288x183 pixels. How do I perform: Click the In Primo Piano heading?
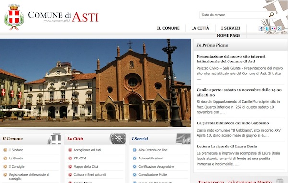coord(212,45)
